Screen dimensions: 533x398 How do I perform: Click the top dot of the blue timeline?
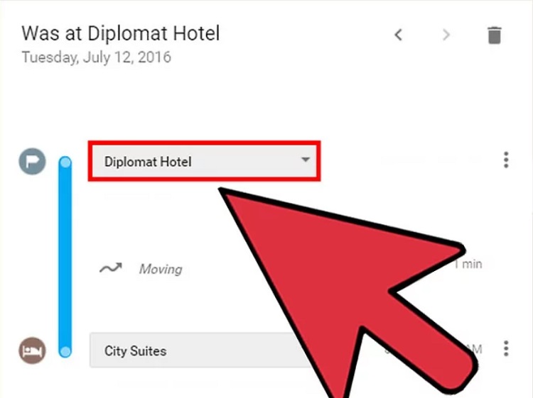pos(65,162)
